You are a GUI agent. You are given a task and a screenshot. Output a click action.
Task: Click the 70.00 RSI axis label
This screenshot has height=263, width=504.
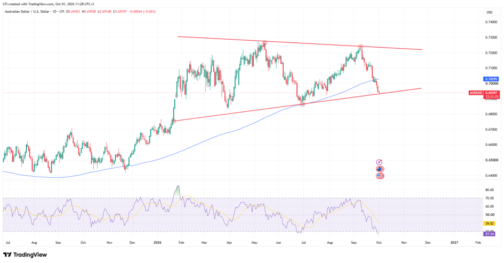coord(490,198)
